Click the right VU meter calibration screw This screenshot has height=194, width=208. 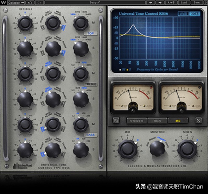click(x=181, y=111)
